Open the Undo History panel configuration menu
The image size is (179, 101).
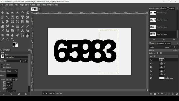[177, 8]
